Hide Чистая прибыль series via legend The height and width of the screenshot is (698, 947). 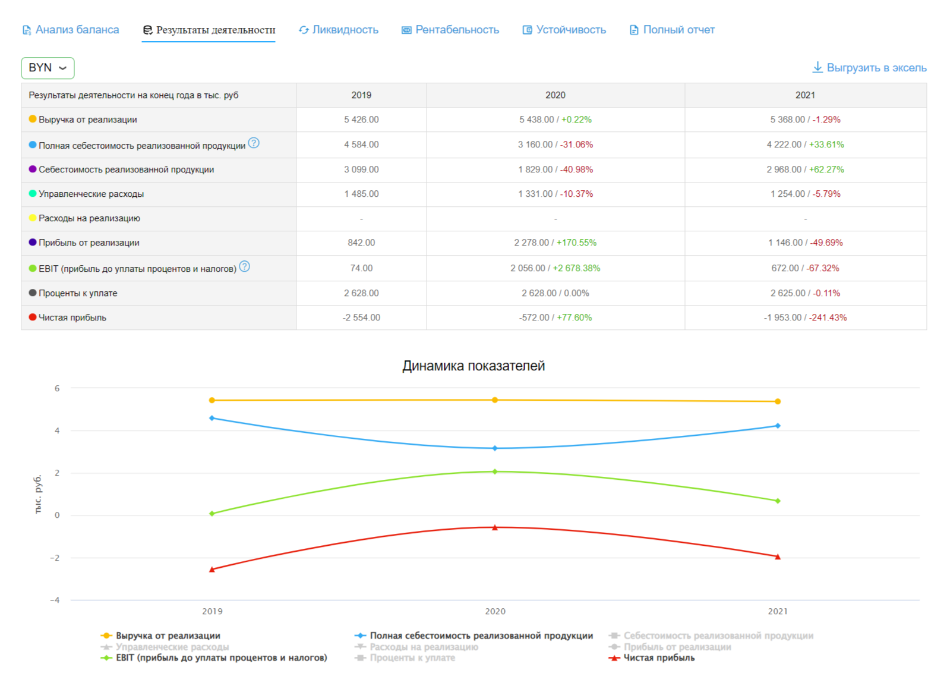click(658, 658)
